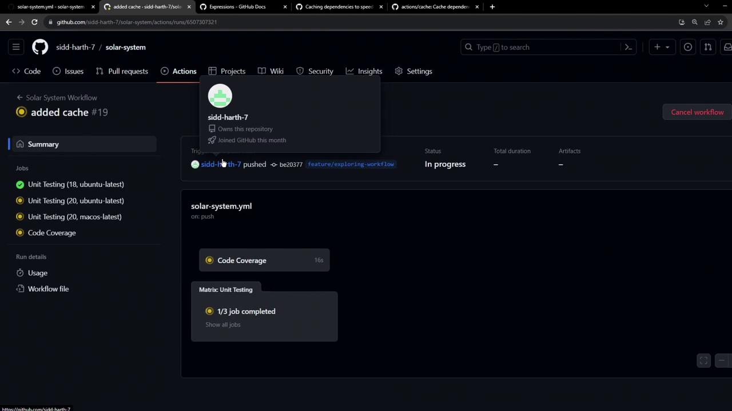This screenshot has width=732, height=411.
Task: Open the GitHub global navigation hamburger menu
Action: click(16, 47)
